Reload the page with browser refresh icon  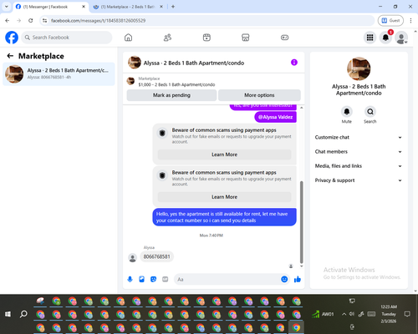(x=31, y=20)
